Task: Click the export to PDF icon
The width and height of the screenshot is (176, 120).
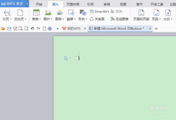Action: (x=15, y=29)
